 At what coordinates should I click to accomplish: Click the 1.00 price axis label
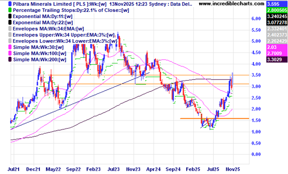tap(256, 132)
